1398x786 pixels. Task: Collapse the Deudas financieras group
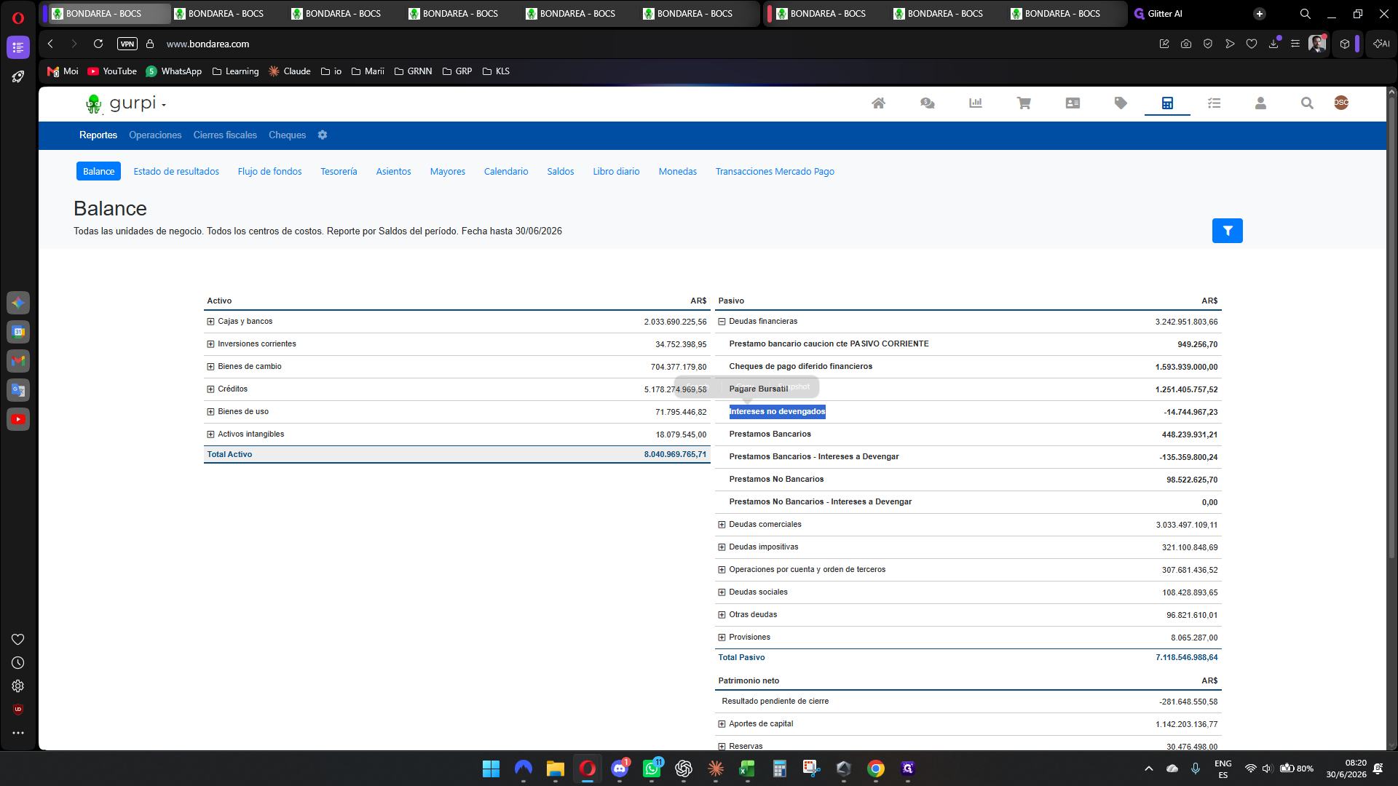point(722,322)
